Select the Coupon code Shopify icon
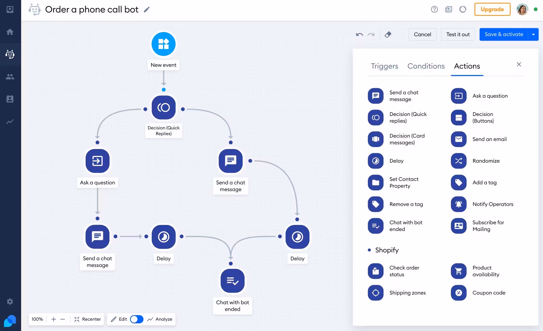This screenshot has height=331, width=543. click(x=459, y=293)
